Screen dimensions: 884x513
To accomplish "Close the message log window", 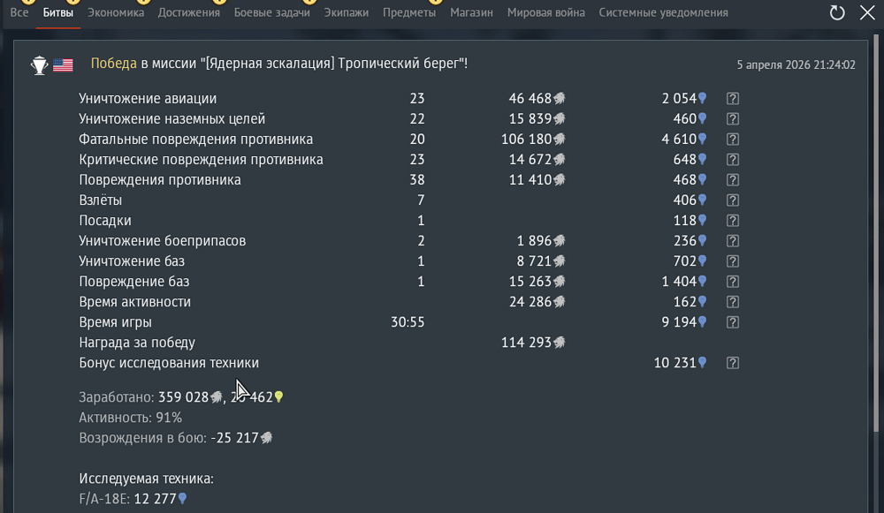I will 866,13.
